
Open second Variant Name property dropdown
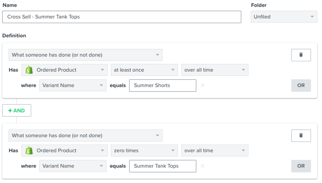pyautogui.click(x=72, y=166)
